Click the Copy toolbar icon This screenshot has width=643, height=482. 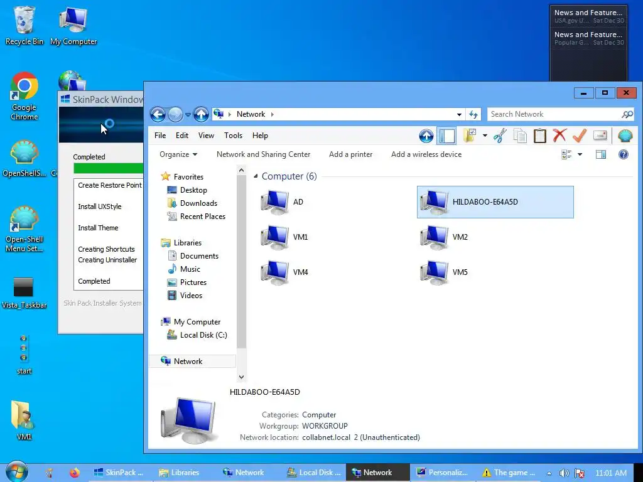point(520,136)
